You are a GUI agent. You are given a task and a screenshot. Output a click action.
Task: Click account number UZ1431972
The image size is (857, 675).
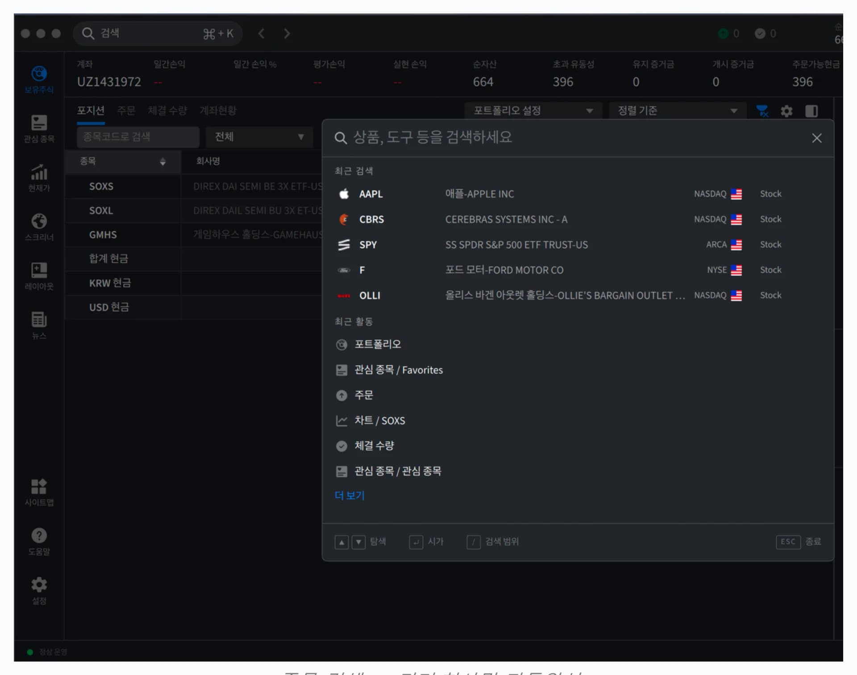click(109, 82)
